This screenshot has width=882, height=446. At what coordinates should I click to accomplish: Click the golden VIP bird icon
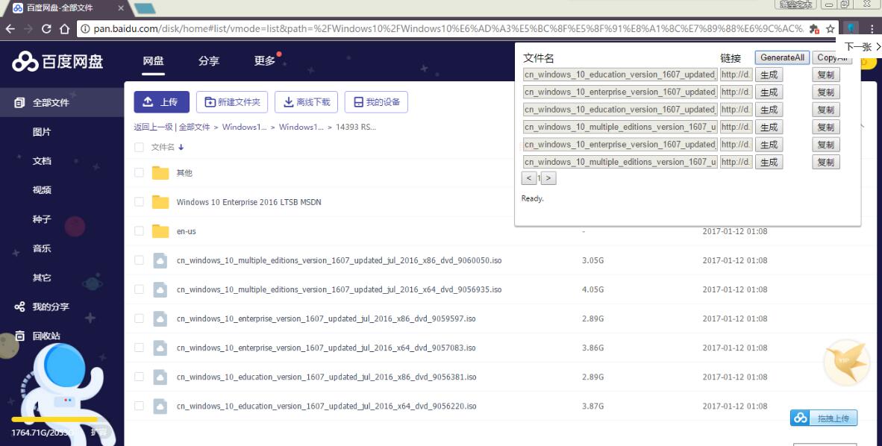(x=845, y=362)
